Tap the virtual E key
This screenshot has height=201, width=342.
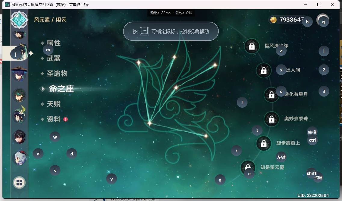[x=249, y=174]
